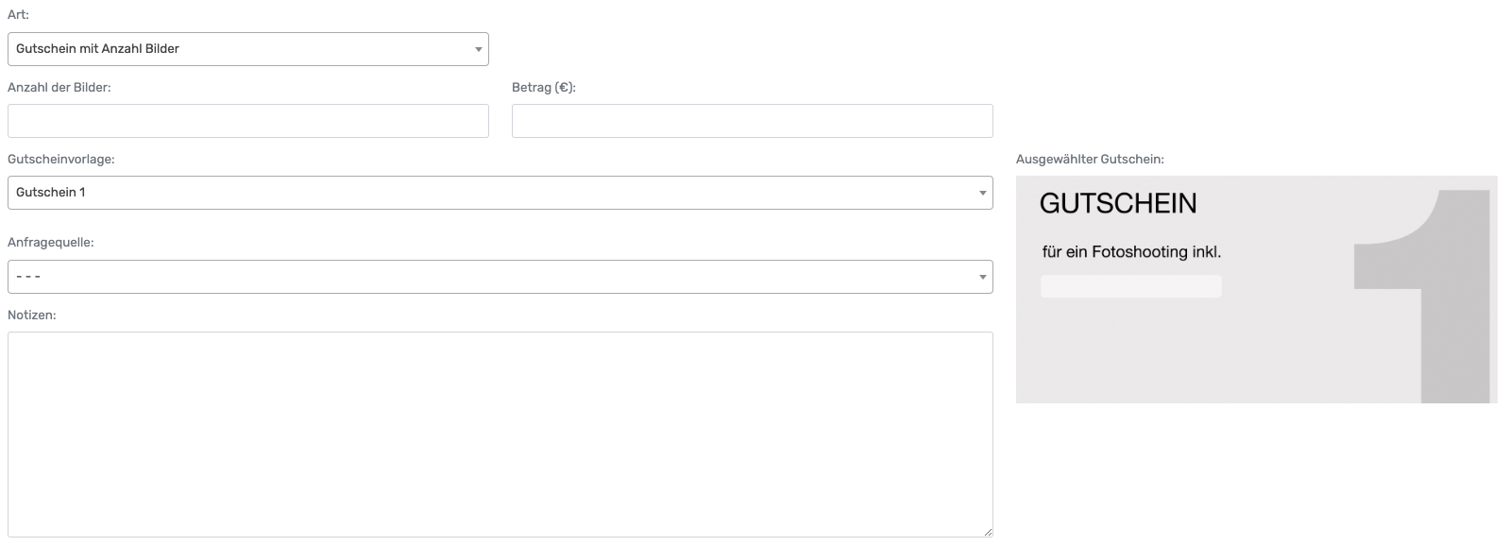
Task: Expand the "Gutschein 1" template selection box
Action: click(491, 193)
